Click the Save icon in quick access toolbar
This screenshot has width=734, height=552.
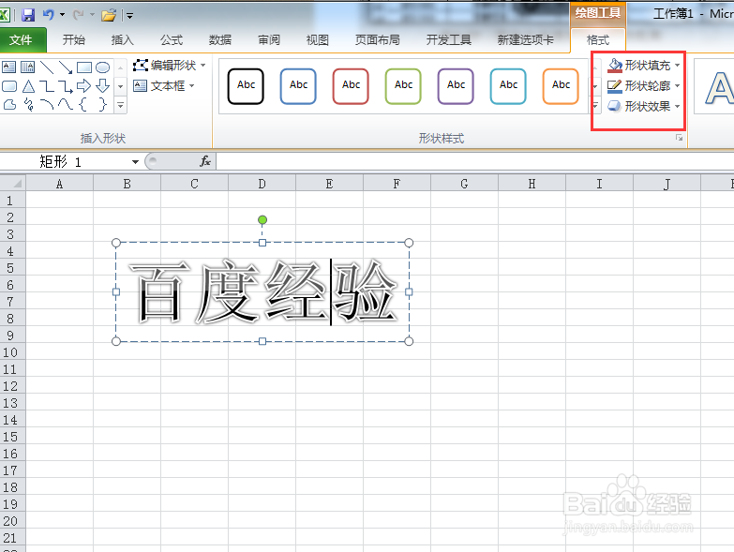coord(28,15)
